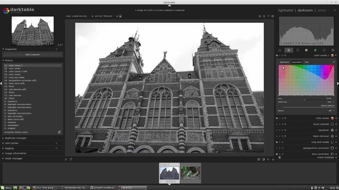The image size is (339, 190).
Task: Toggle the star overlay icon in top bar
Action: click(264, 16)
